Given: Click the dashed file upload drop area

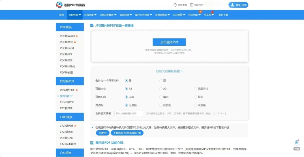Looking at the screenshot, I should point(169,46).
